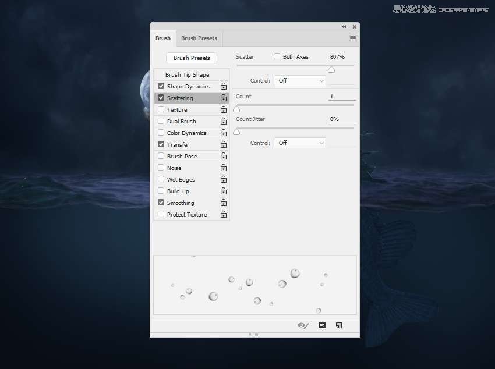This screenshot has height=369, width=495.
Task: Switch to the Brush Presets tab
Action: (199, 38)
